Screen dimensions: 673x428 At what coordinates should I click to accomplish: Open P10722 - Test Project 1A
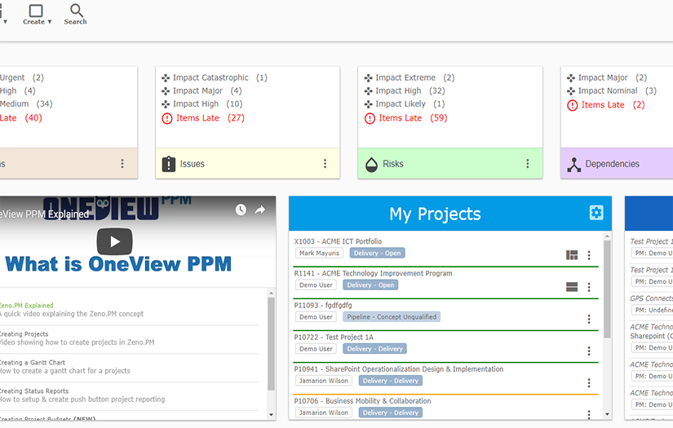(x=334, y=337)
